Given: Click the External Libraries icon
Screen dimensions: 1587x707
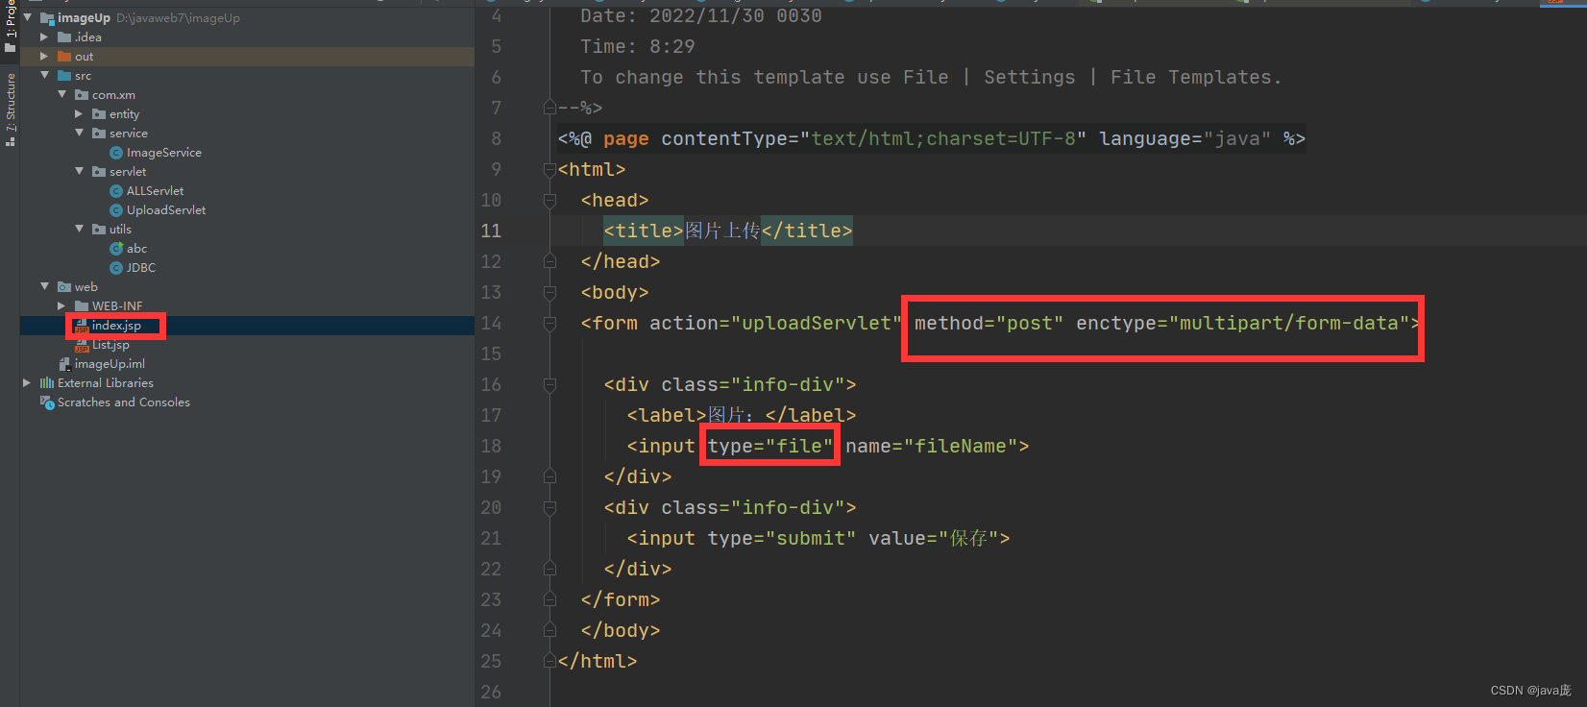Looking at the screenshot, I should click(x=47, y=383).
